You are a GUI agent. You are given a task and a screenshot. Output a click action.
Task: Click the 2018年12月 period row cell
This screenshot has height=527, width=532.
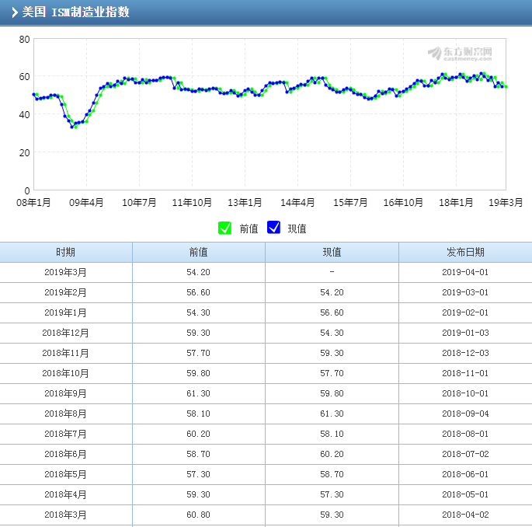click(66, 333)
